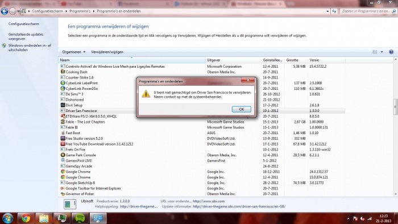398x224 pixels.
Task: Click the shield icon beside Windows-onderdelen
Action: tap(4, 45)
